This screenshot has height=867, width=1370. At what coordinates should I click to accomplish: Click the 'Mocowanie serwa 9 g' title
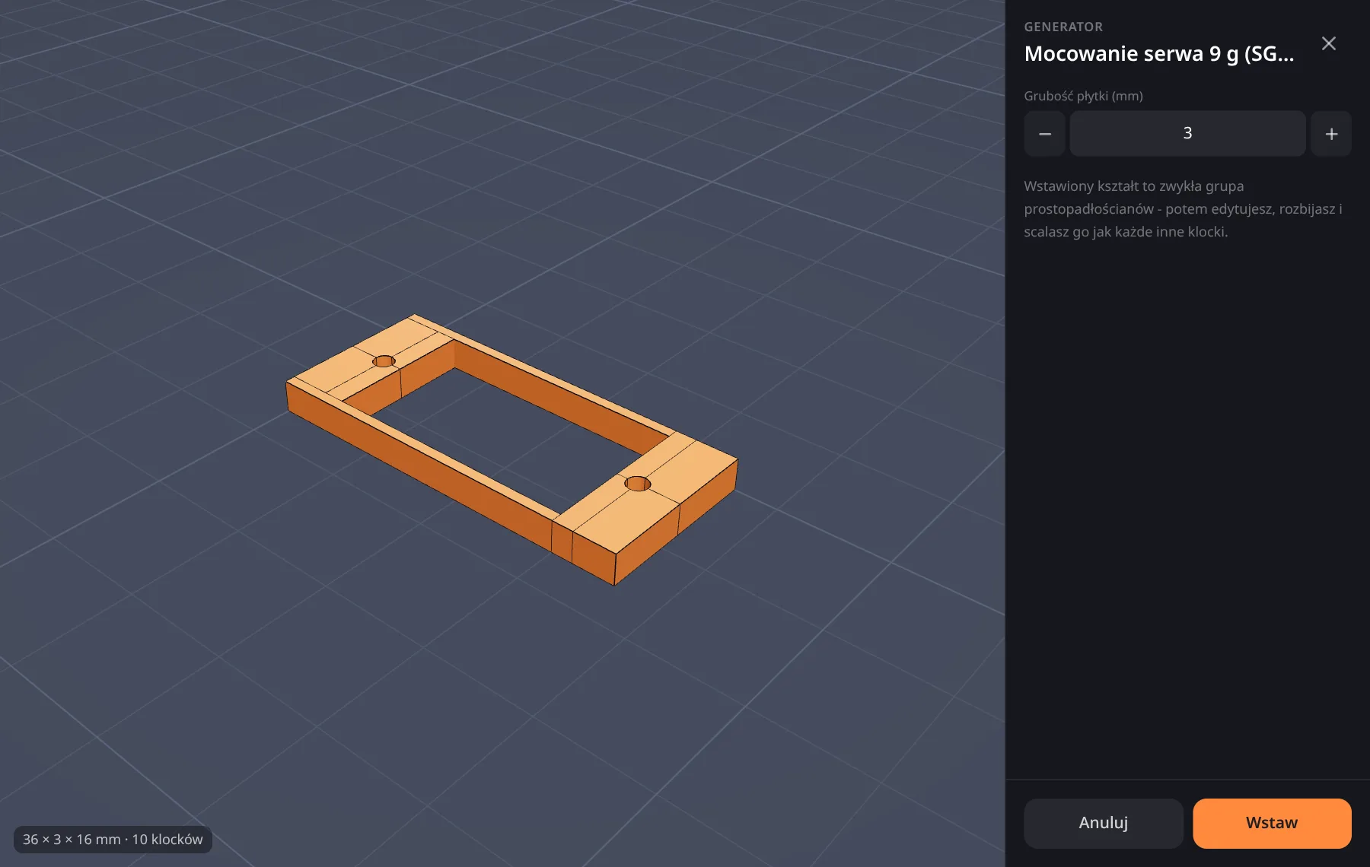1158,53
